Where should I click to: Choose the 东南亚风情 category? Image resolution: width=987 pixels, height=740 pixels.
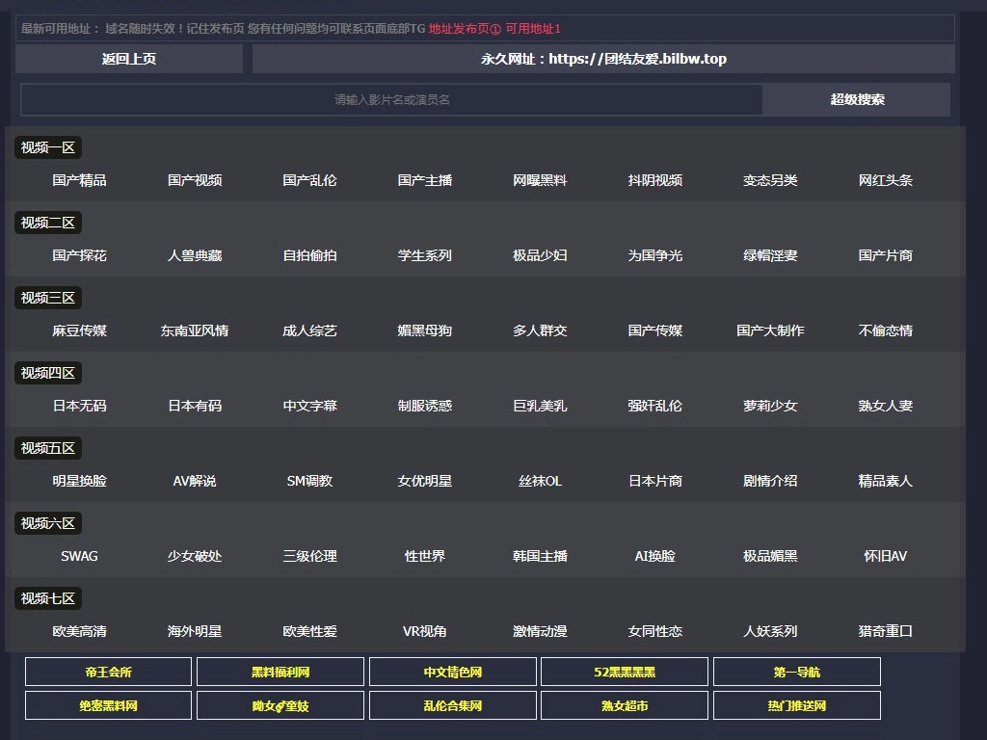click(x=195, y=330)
